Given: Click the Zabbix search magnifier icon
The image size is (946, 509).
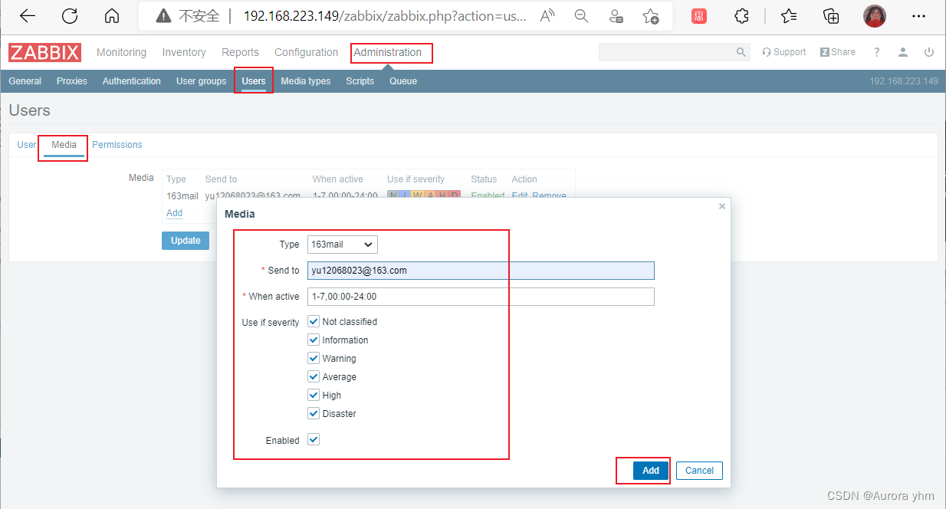Looking at the screenshot, I should point(741,52).
